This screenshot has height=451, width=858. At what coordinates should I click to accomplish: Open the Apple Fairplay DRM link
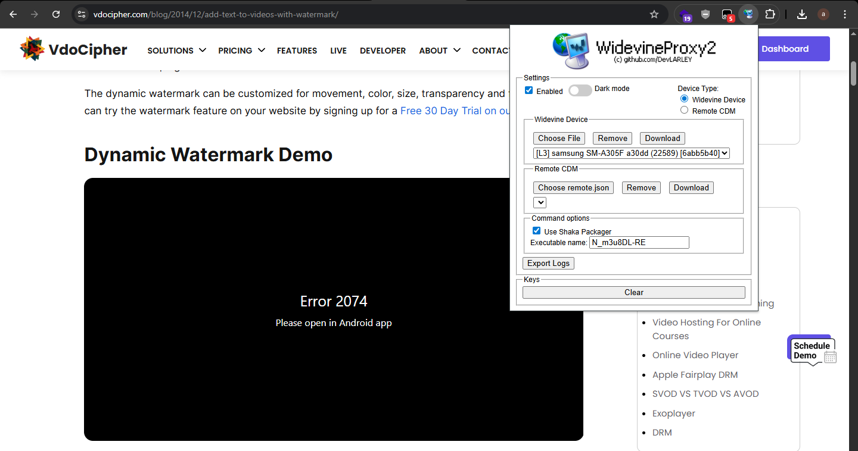[x=695, y=375]
